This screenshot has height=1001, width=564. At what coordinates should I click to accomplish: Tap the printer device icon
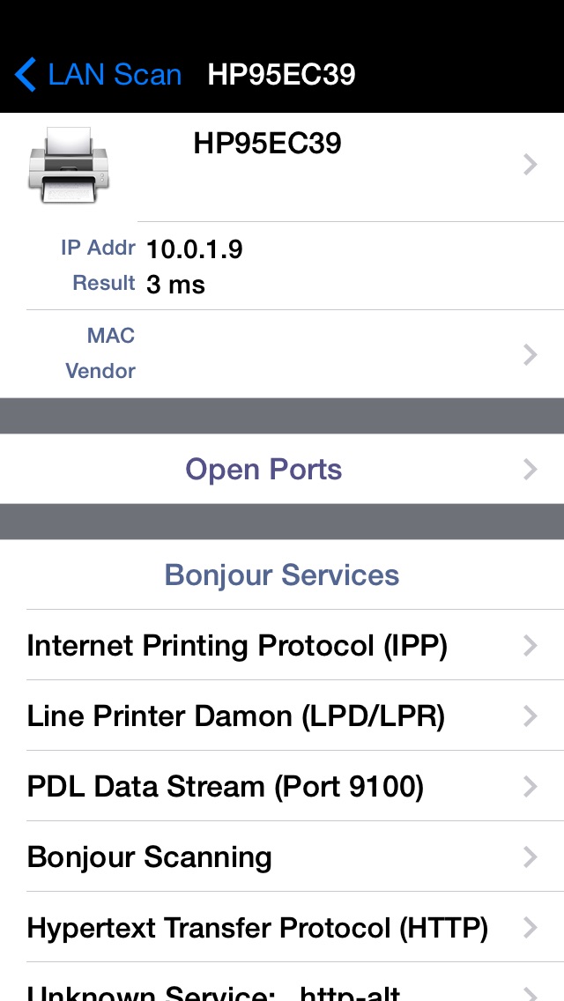point(69,165)
